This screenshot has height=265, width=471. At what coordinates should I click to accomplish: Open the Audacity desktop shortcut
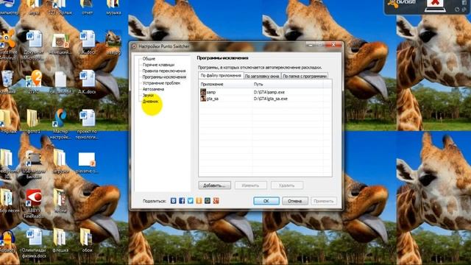7,241
